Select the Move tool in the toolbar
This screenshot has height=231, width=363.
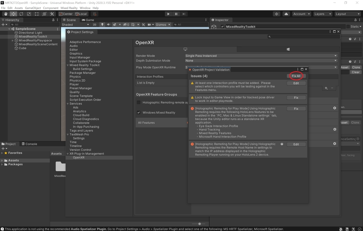point(14,14)
